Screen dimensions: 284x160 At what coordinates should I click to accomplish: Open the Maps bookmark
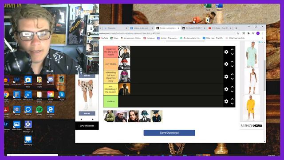(114, 38)
